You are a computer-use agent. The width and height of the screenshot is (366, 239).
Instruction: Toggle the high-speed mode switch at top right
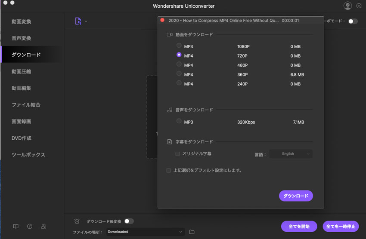[353, 21]
